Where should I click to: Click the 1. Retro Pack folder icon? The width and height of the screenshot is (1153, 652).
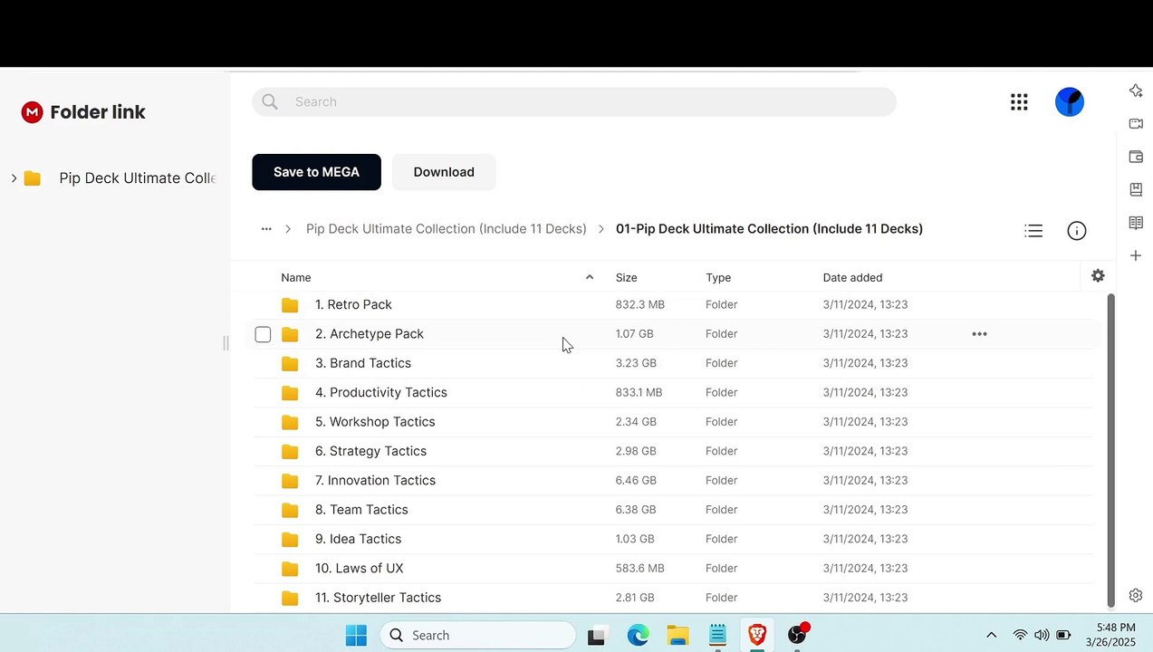point(290,305)
